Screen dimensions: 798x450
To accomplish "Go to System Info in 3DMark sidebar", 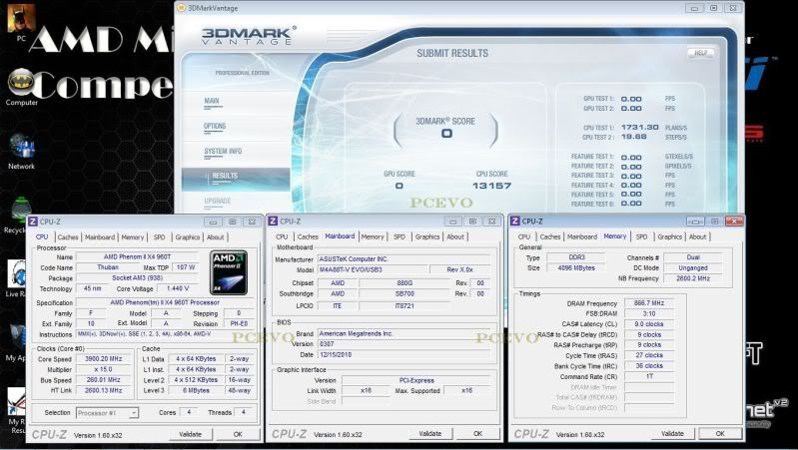I will pos(222,152).
